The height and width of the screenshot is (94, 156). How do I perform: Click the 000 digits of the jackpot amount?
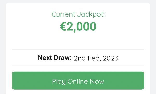pyautogui.click(x=86, y=27)
